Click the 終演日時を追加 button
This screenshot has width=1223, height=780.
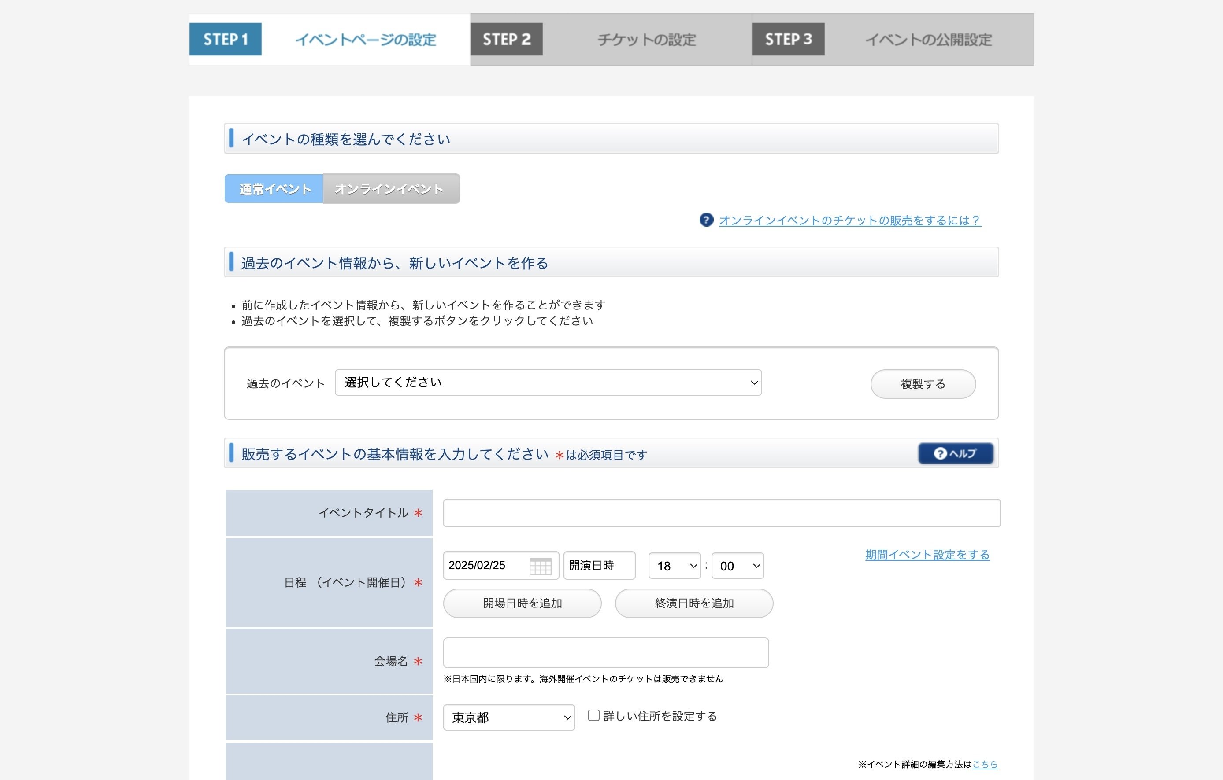693,603
